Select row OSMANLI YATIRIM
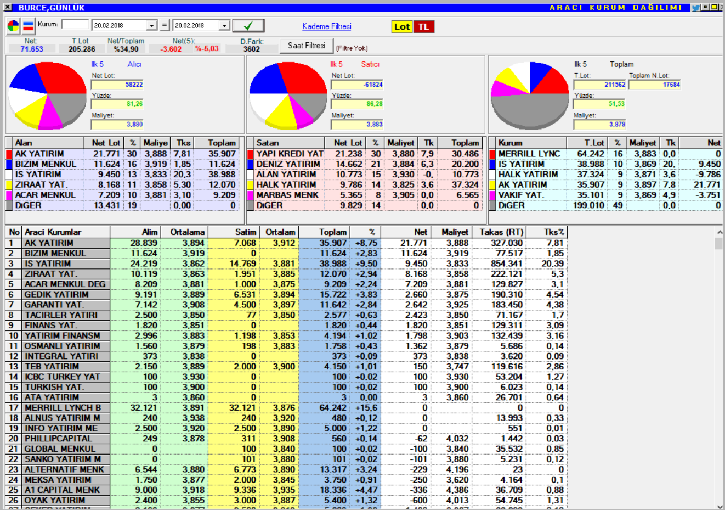Viewport: 725px width, 510px height. pyautogui.click(x=286, y=346)
